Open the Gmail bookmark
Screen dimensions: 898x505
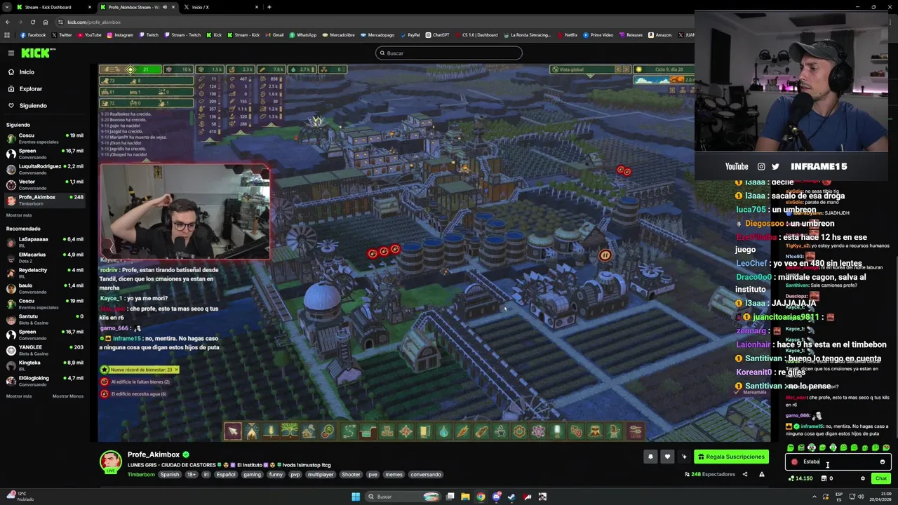click(x=274, y=35)
